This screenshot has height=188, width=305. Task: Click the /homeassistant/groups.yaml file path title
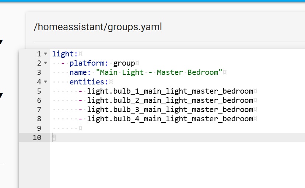point(98,27)
